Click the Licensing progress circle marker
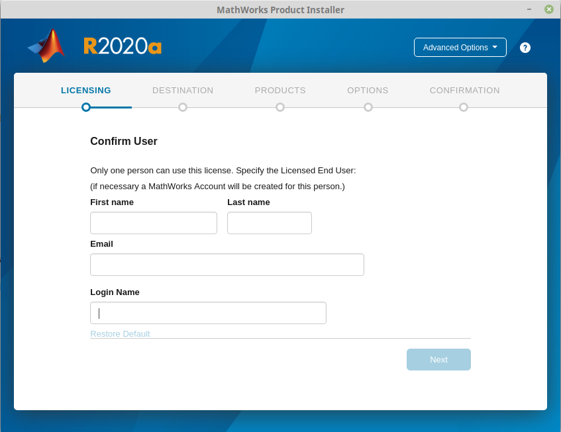This screenshot has height=432, width=561. click(86, 107)
